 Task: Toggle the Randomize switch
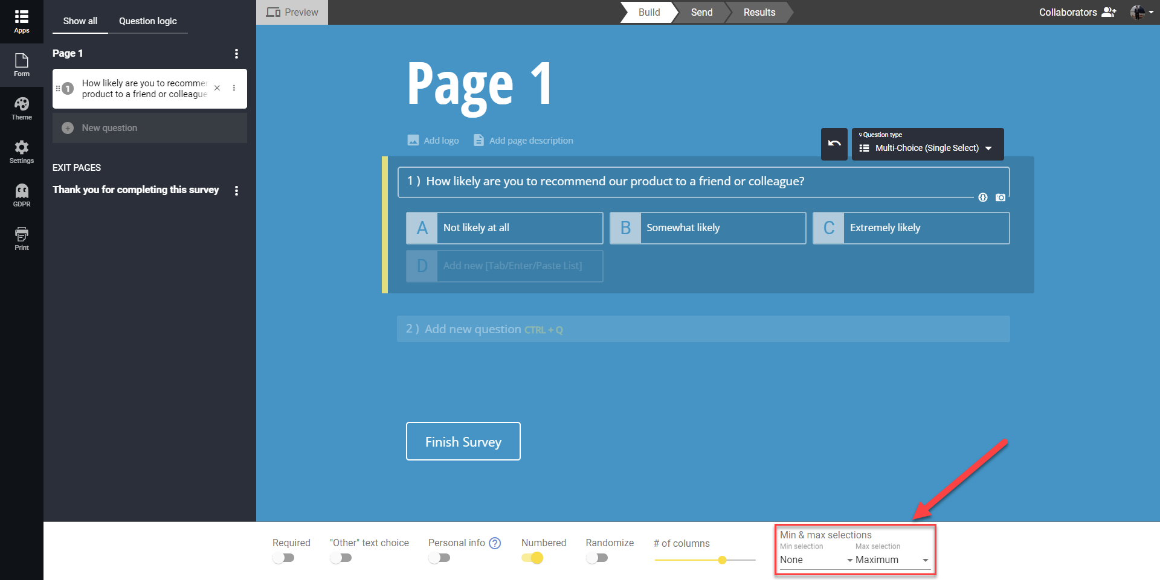[x=597, y=558]
